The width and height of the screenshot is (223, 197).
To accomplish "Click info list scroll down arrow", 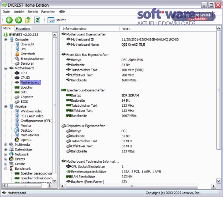I will (219, 181).
